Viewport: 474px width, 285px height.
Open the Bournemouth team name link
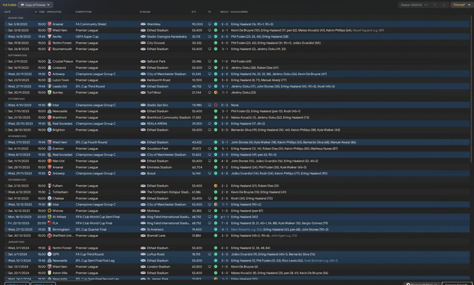point(62,49)
